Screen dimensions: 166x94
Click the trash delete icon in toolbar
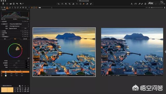(14, 4)
